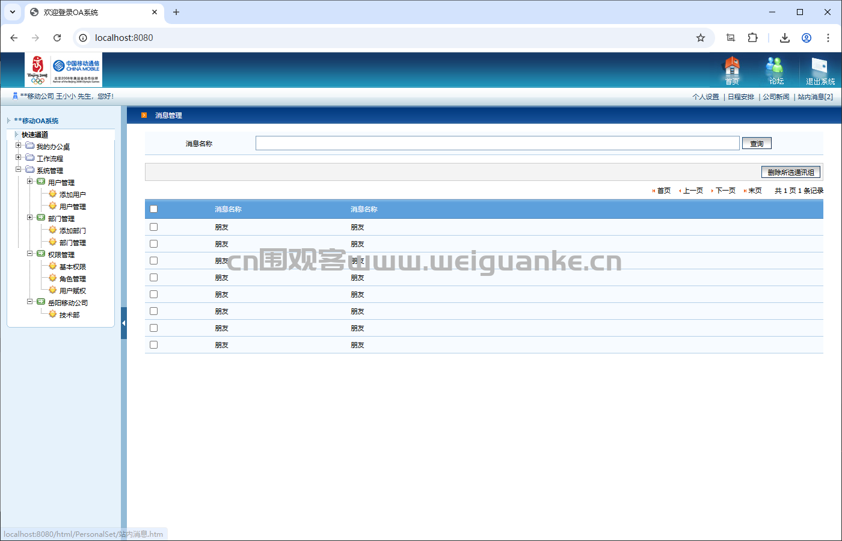Open the browser profile avatar icon
842x541 pixels.
click(x=807, y=38)
